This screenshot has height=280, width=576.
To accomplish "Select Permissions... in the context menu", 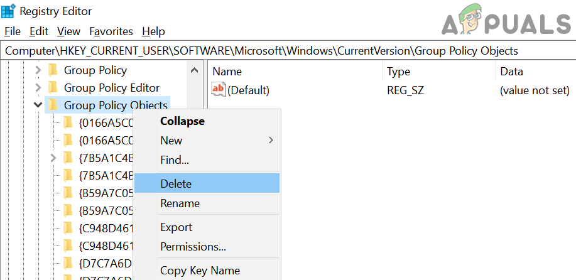I will click(x=193, y=247).
